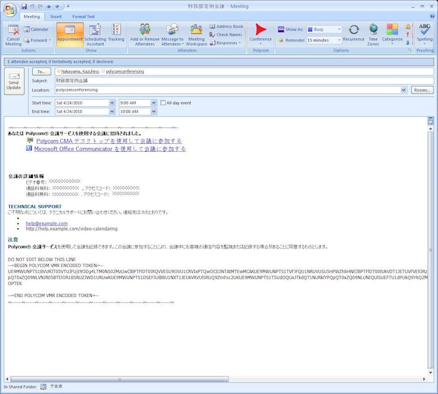Viewport: 438px width, 394px height.
Task: Click the attendee acceptance info bar
Action: 219,62
